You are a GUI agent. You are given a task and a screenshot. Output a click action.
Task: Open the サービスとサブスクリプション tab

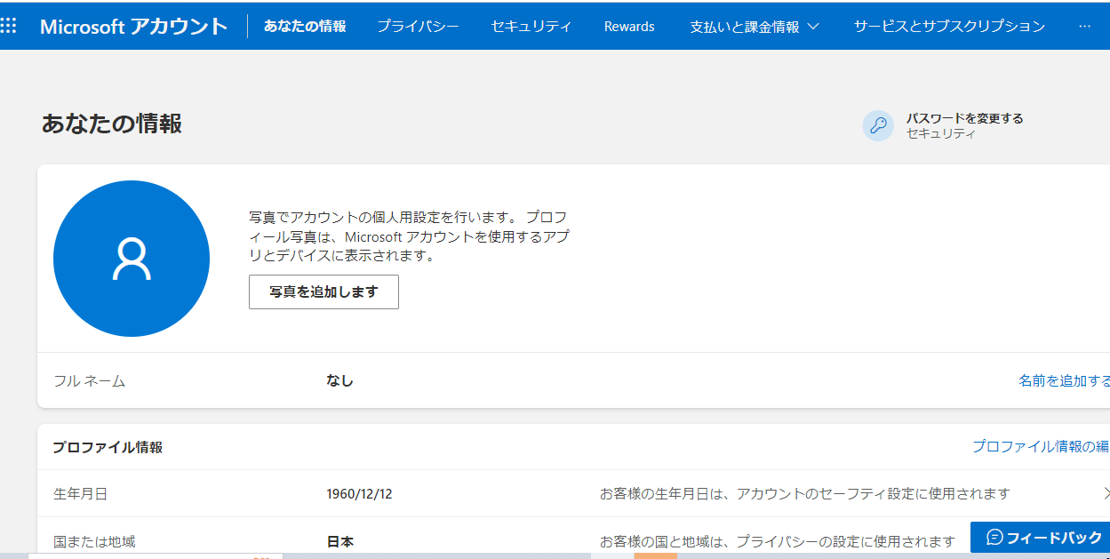(949, 26)
